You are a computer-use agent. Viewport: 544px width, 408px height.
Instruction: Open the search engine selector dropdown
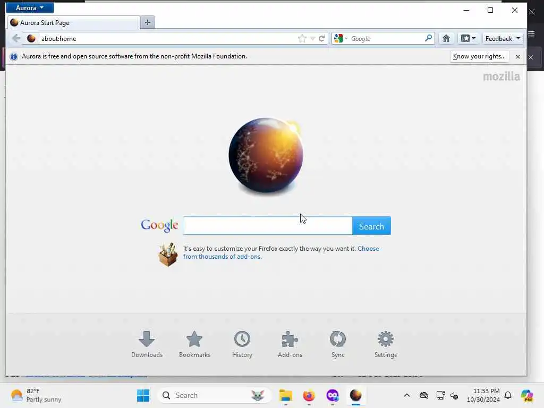tap(341, 38)
